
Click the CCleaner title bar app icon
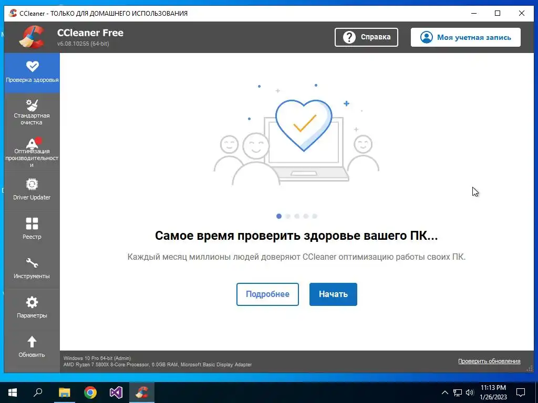pos(13,13)
